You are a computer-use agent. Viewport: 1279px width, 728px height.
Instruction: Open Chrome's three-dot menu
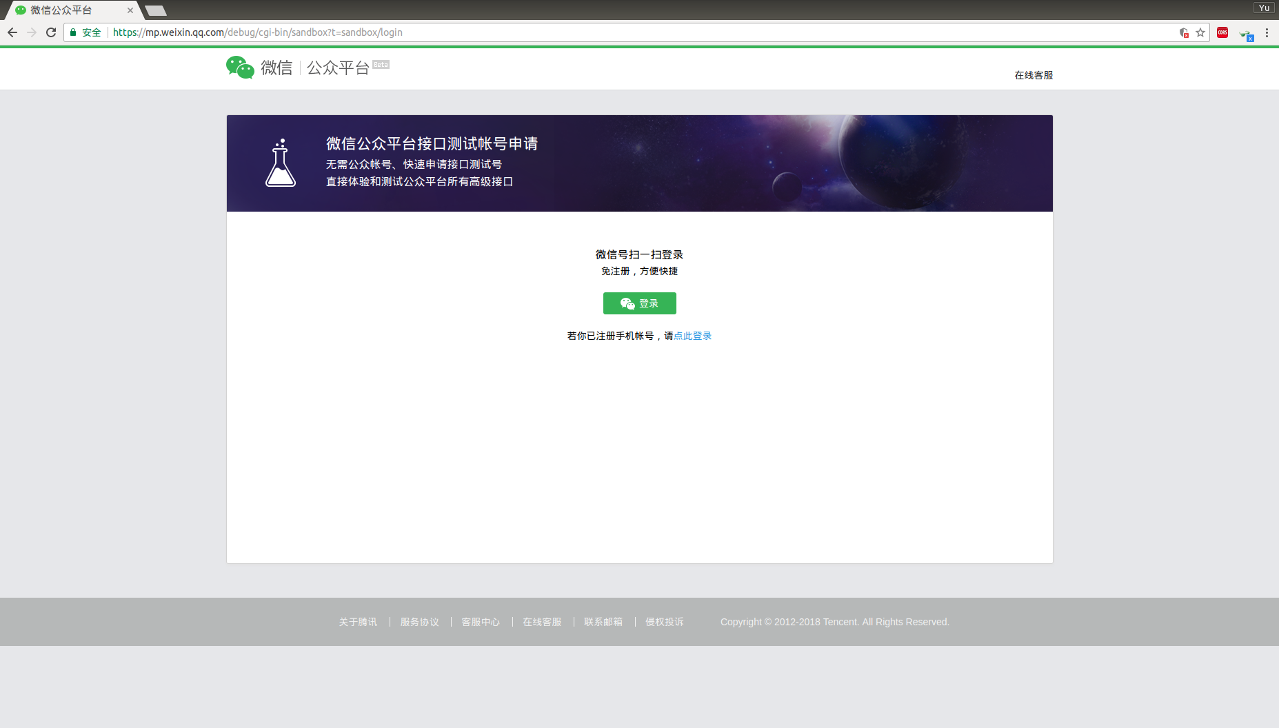tap(1267, 32)
